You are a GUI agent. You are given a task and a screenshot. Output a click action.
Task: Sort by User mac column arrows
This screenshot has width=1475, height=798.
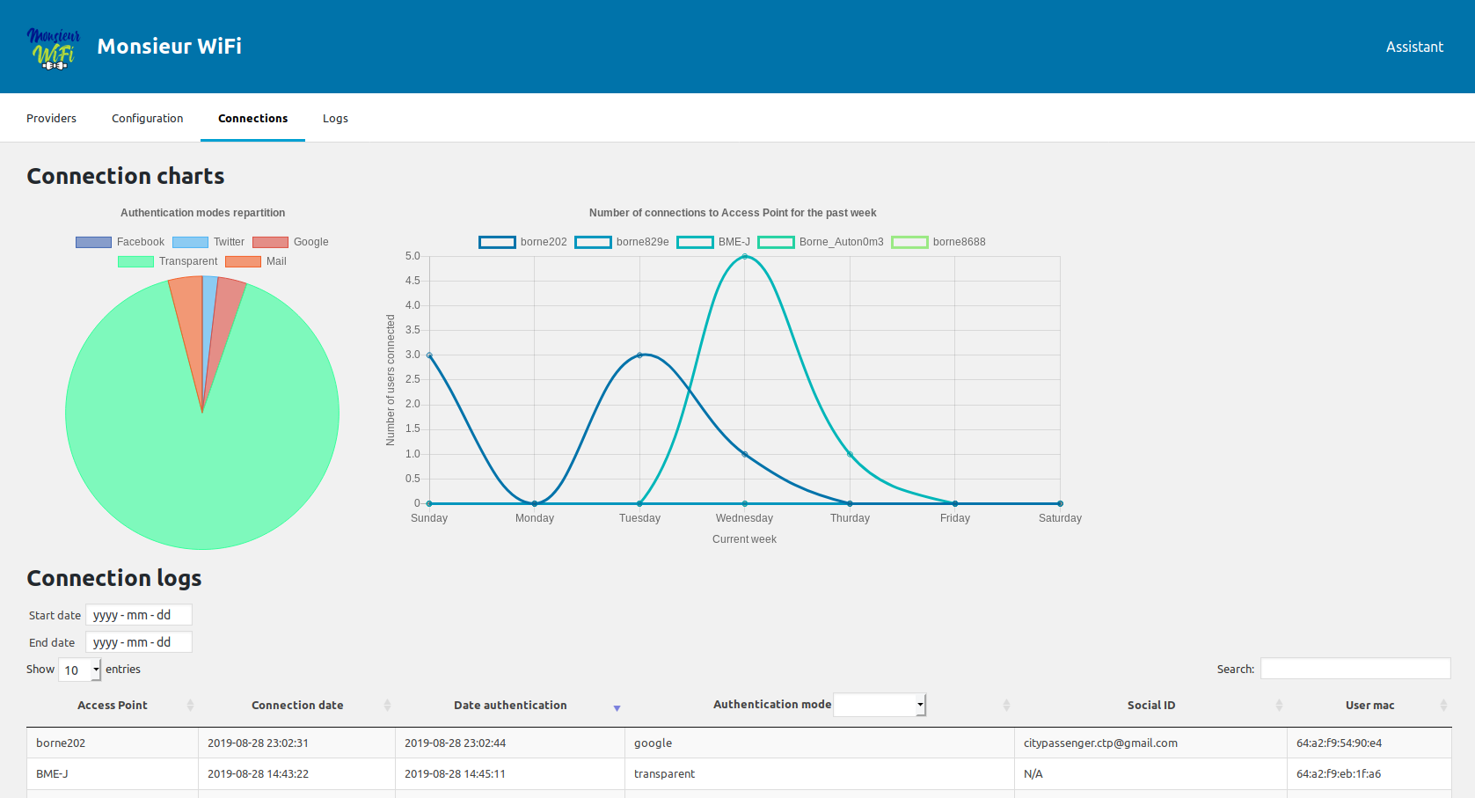pos(1443,706)
